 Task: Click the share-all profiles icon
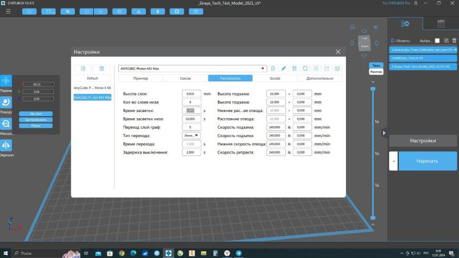click(337, 69)
